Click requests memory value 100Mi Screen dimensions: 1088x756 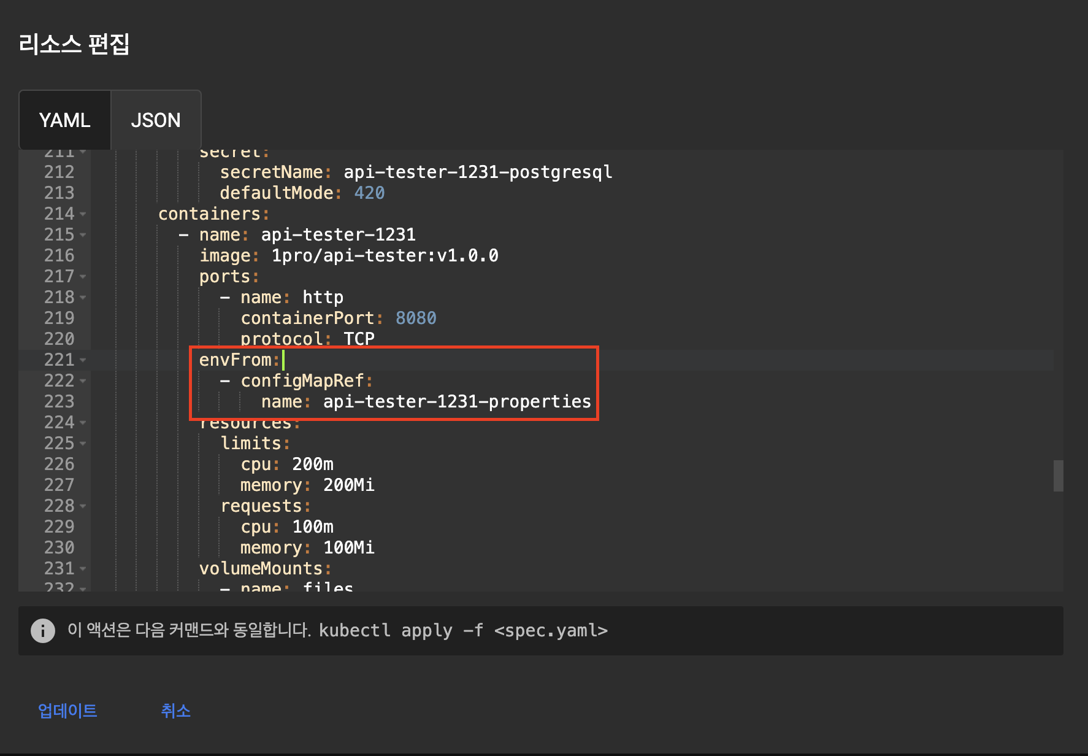(348, 548)
